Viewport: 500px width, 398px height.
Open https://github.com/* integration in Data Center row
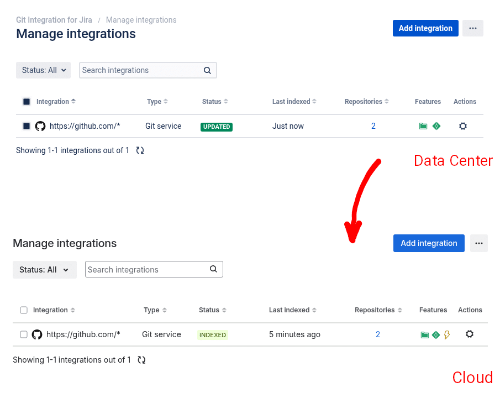(85, 126)
